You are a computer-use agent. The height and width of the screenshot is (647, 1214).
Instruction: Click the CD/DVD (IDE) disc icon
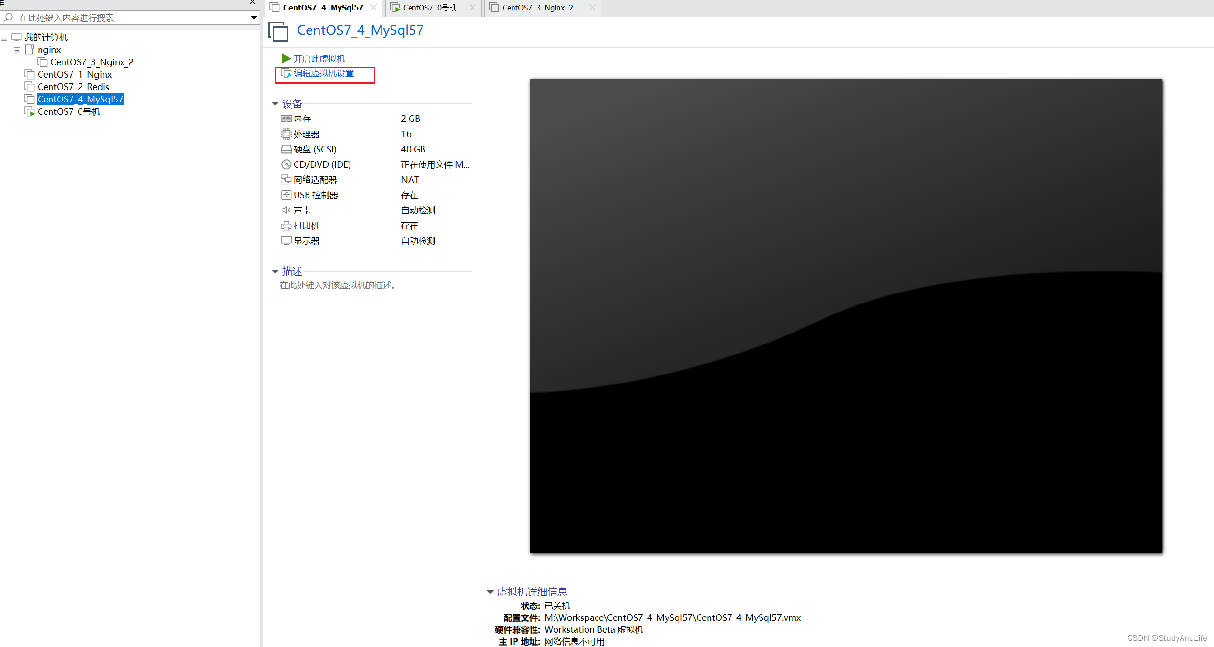[x=286, y=164]
